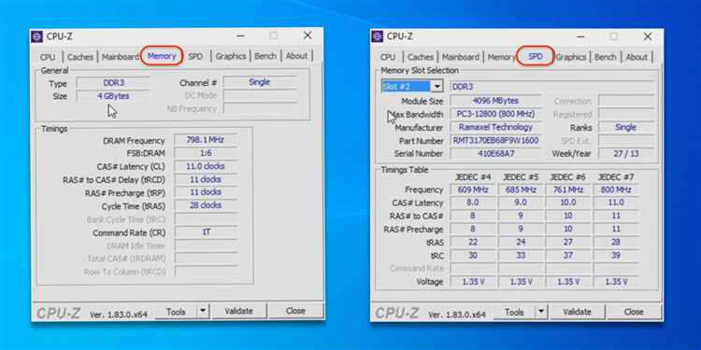Click the Close button in left window

tap(295, 312)
